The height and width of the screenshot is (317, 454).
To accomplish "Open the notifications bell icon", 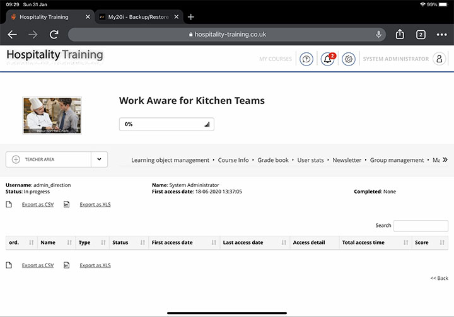I will pyautogui.click(x=327, y=59).
